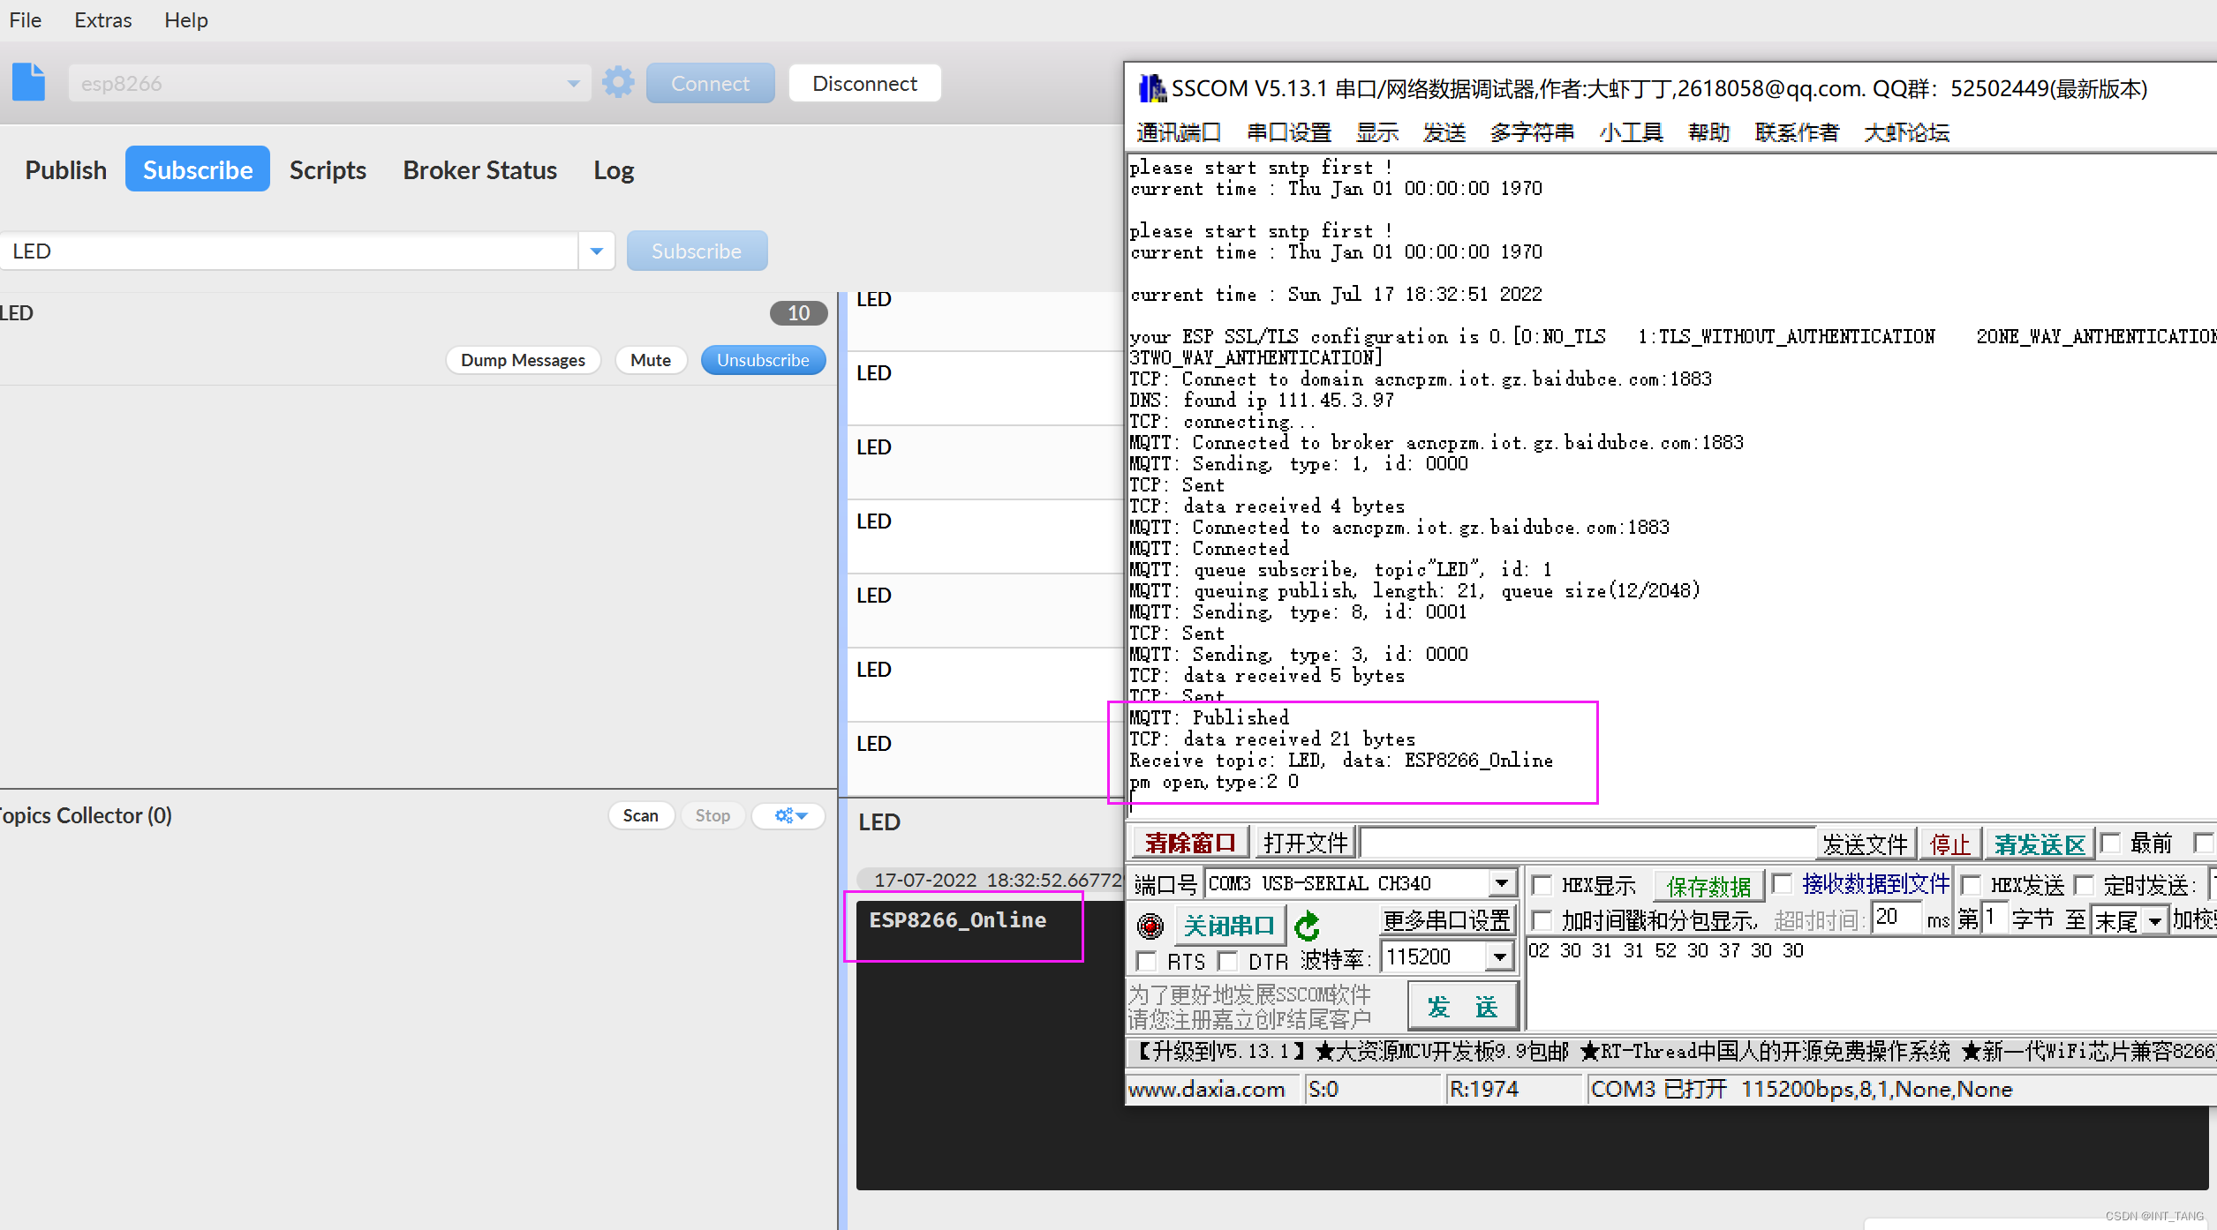
Task: Open the 115200 baud rate dropdown
Action: 1498,957
